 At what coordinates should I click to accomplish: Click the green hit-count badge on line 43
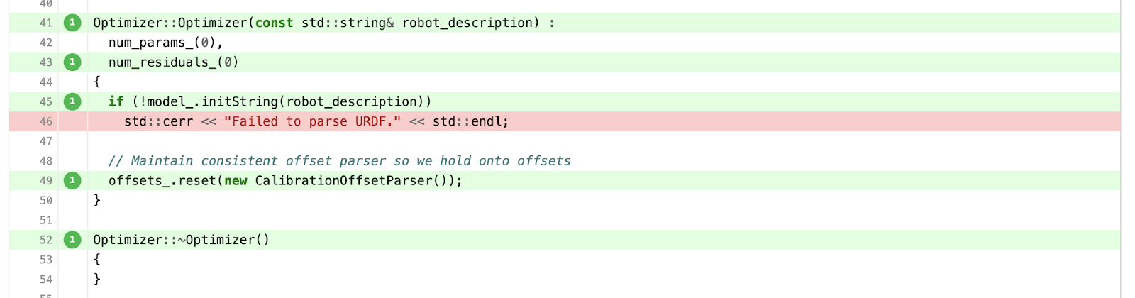tap(72, 62)
